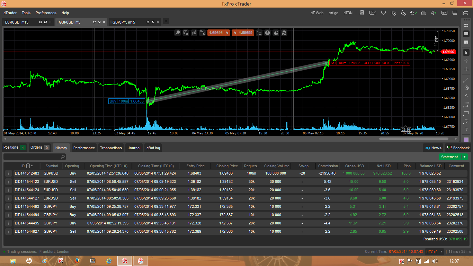
Task: Open the Tools menu
Action: pyautogui.click(x=26, y=13)
